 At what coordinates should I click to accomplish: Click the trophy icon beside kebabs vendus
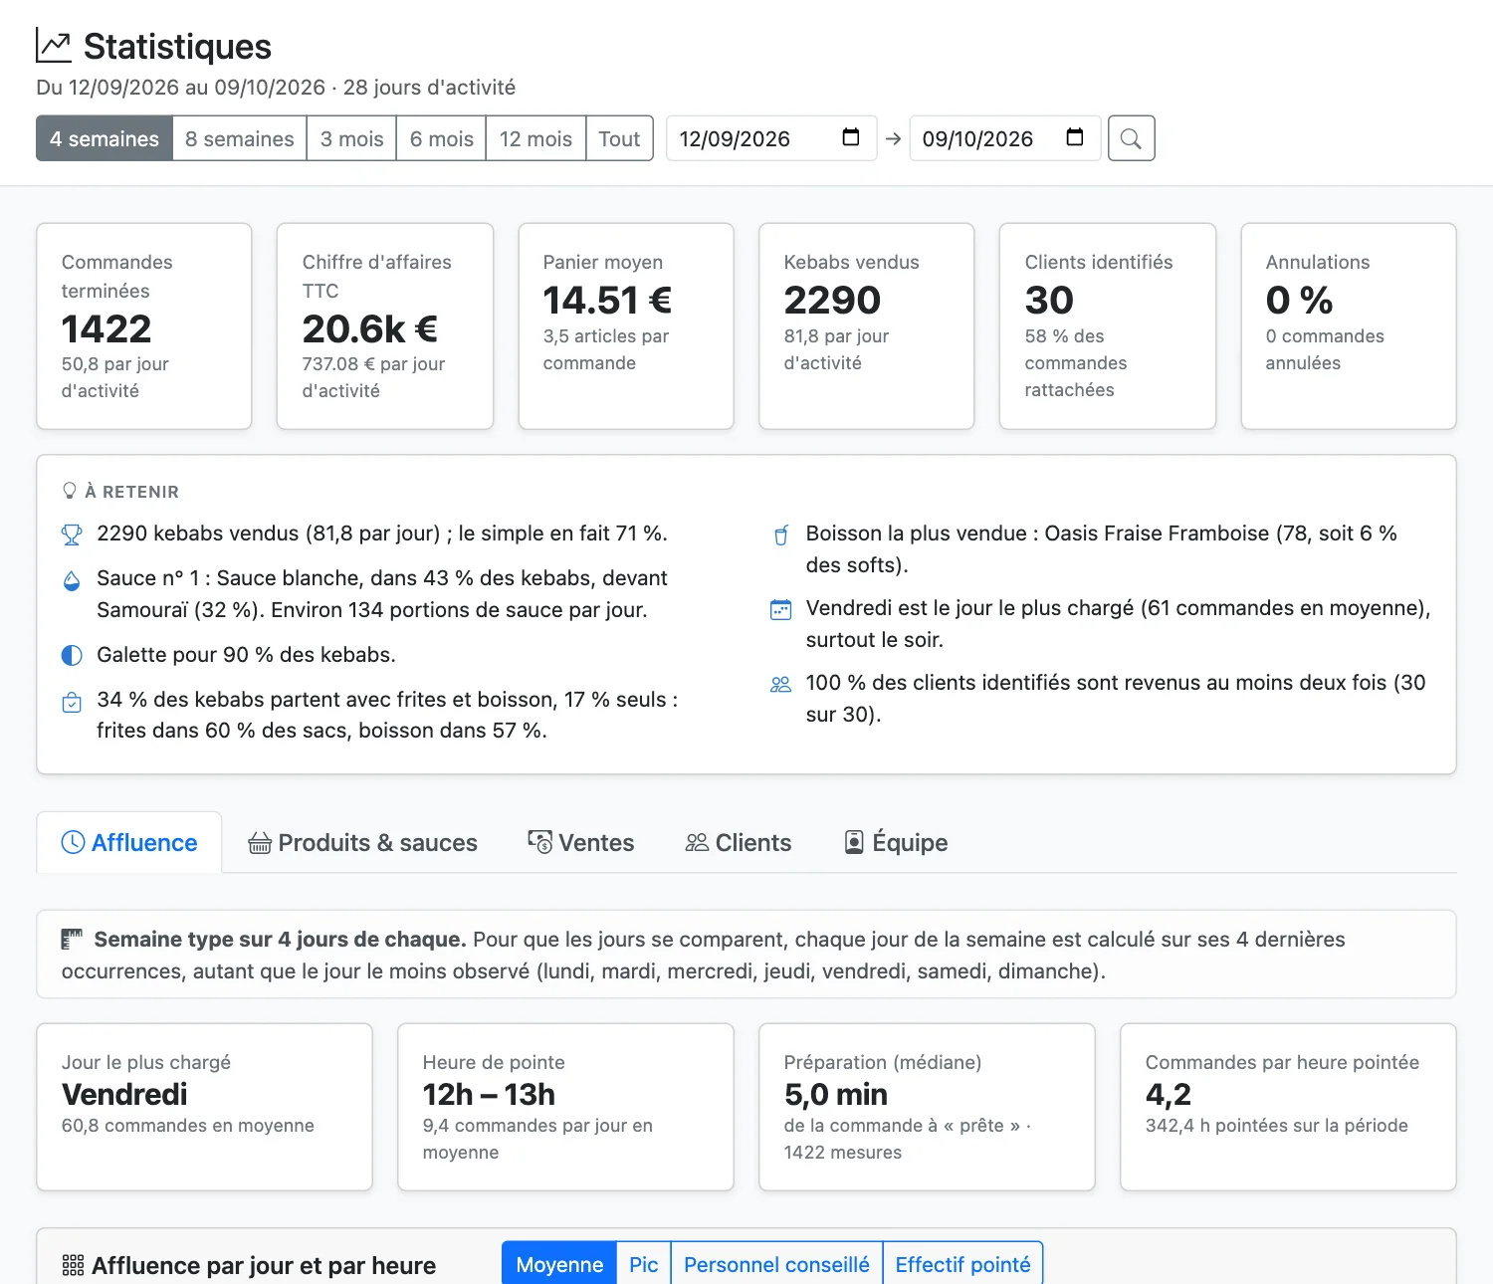(72, 535)
